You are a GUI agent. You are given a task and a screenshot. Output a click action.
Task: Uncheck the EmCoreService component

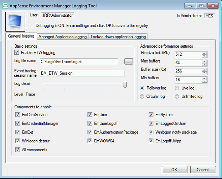[17, 115]
